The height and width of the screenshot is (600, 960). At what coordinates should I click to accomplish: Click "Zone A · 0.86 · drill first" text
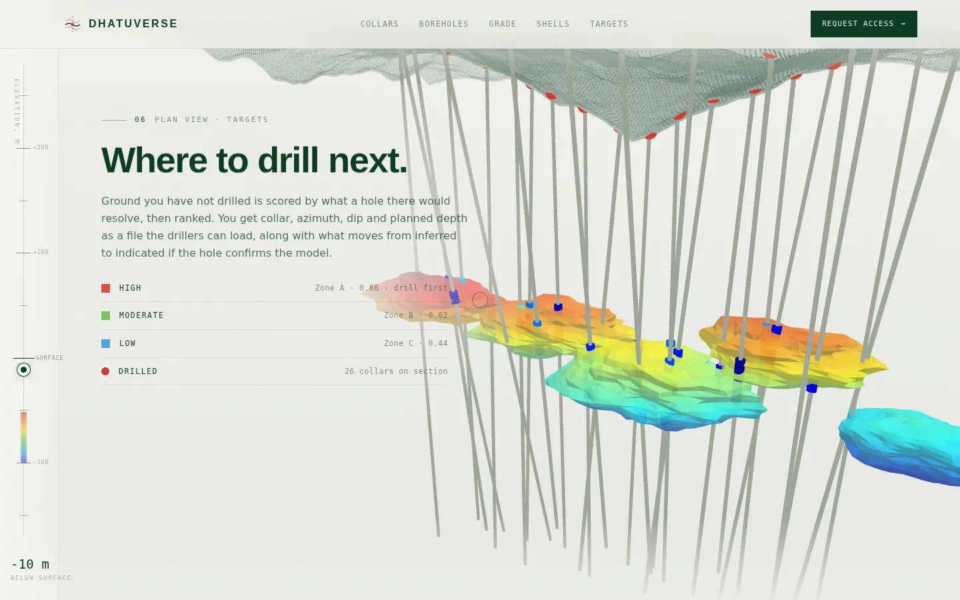[x=381, y=288]
